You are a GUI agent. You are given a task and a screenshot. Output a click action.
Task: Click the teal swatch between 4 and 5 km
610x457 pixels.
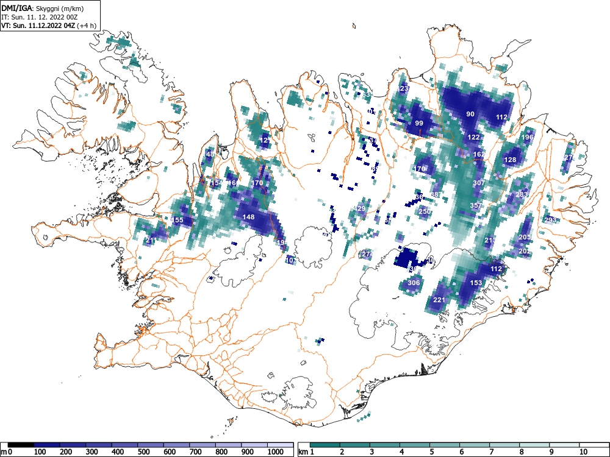[415, 445]
